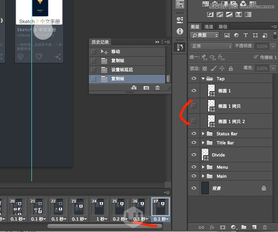The width and height of the screenshot is (278, 232).
Task: Lock image pixels brush icon
Action: pyautogui.click(x=214, y=68)
